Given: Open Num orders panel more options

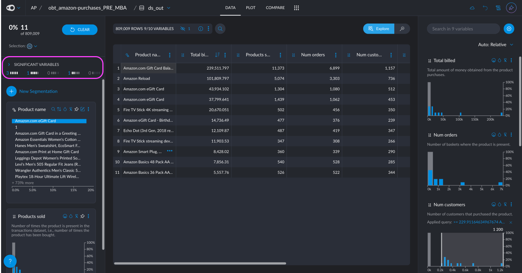Looking at the screenshot, I should coord(511,135).
